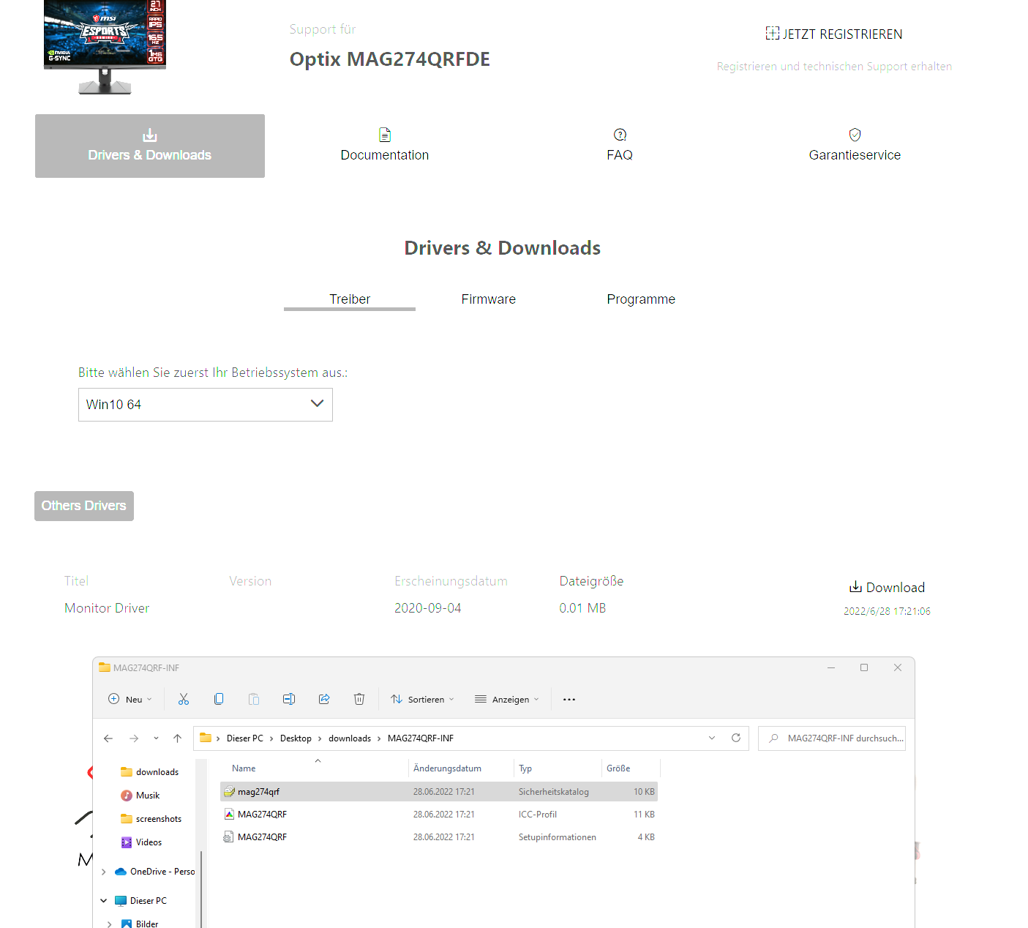Open the Sortieren dropdown

coord(422,699)
